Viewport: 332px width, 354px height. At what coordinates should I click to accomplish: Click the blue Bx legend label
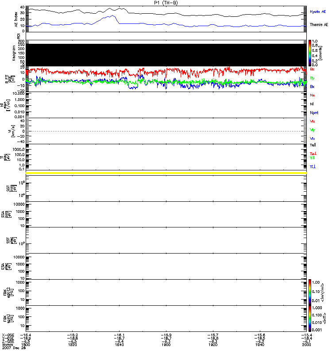(x=312, y=87)
